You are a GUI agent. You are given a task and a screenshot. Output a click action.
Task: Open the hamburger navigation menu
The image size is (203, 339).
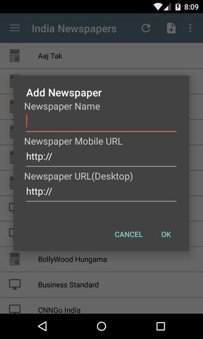click(x=15, y=28)
